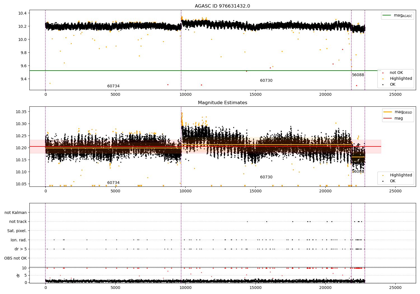The height and width of the screenshot is (294, 420).
Task: Click the "Sat. pixel." row label
Action: pyautogui.click(x=17, y=231)
